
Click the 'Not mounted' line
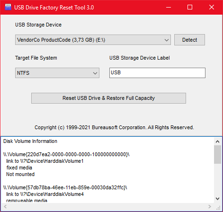point(20,174)
